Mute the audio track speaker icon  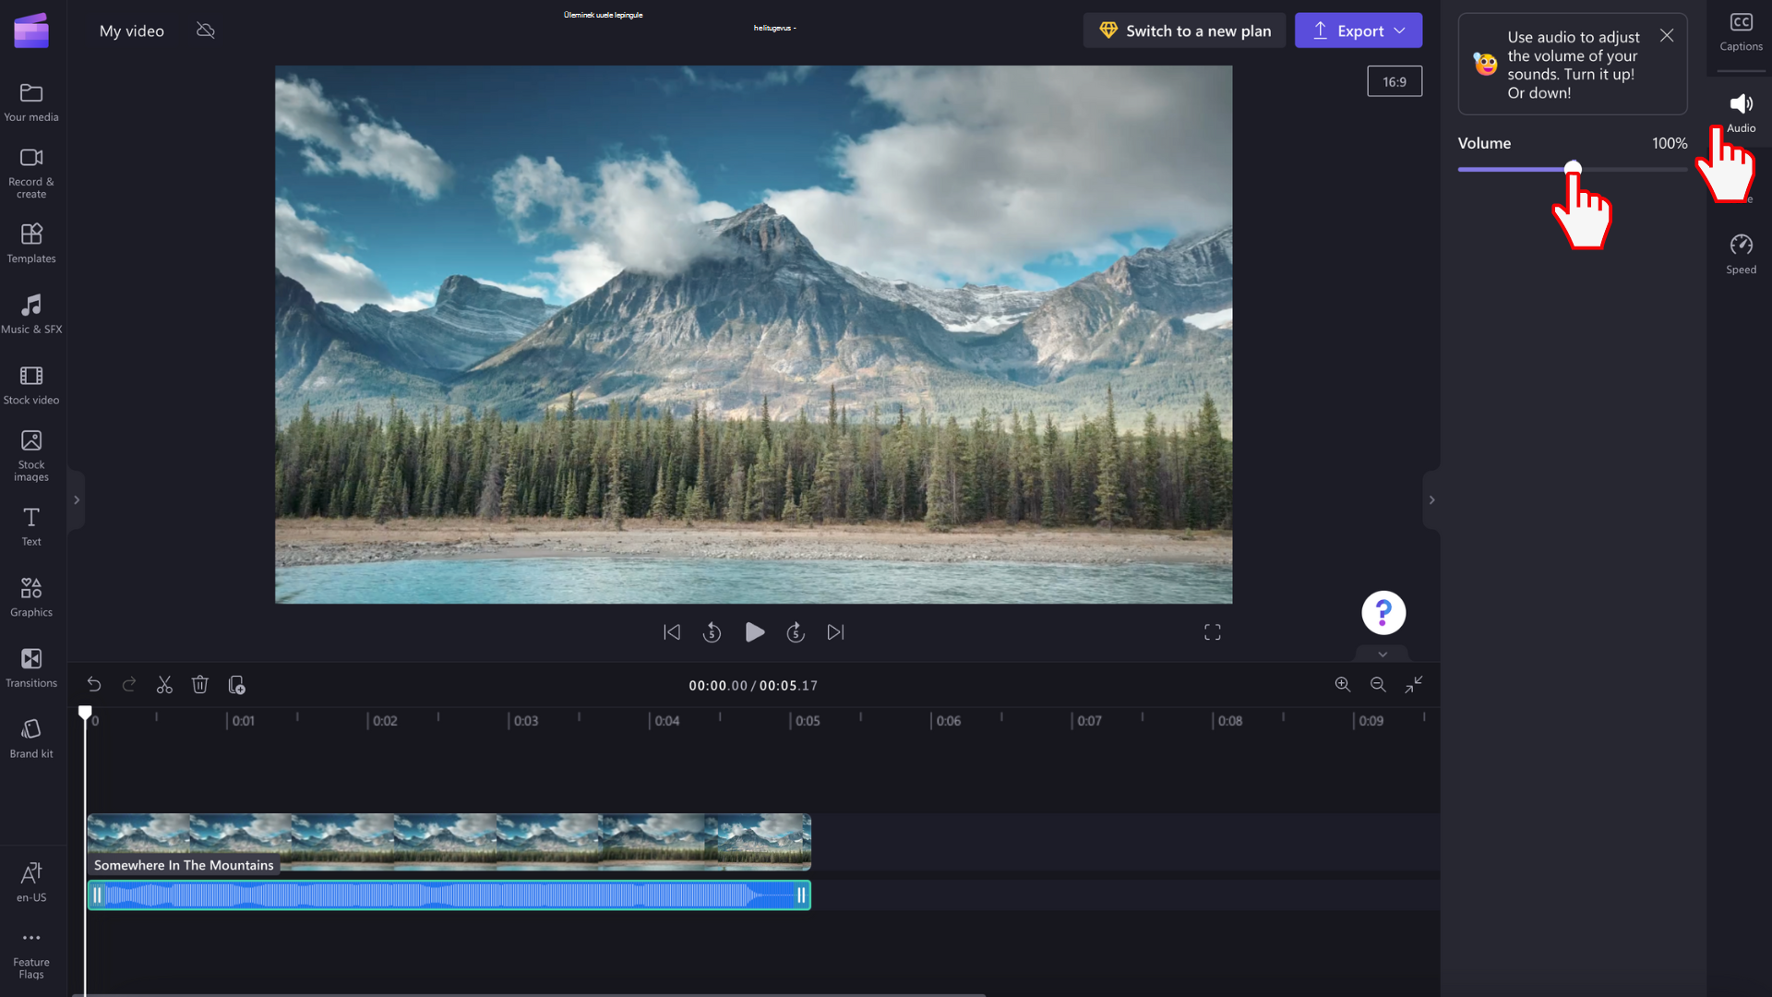pos(1742,103)
